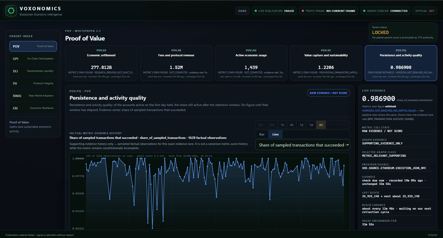
Task: Select the All time range
Action: pos(321,125)
